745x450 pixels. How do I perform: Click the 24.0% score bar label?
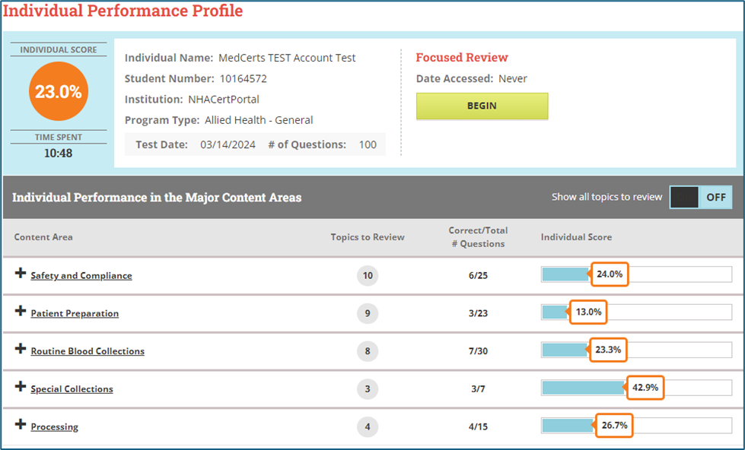tap(610, 274)
